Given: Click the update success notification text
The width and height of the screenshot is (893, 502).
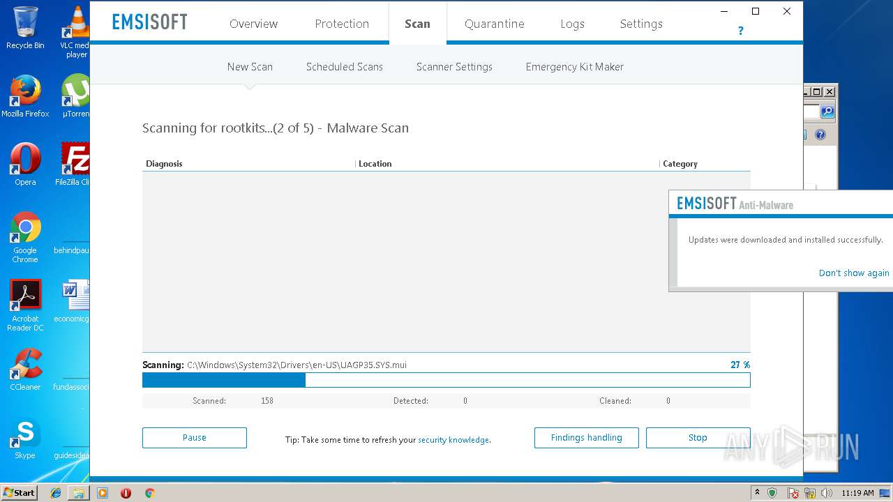Looking at the screenshot, I should click(786, 240).
